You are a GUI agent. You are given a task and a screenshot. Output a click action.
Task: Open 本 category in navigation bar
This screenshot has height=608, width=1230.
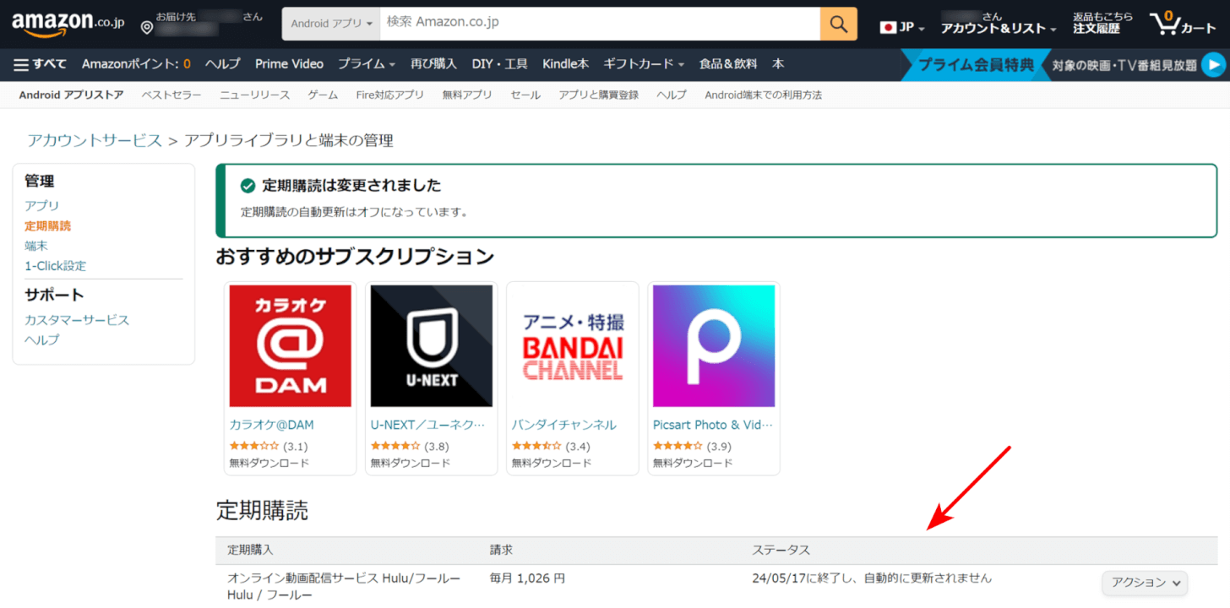[x=778, y=64]
